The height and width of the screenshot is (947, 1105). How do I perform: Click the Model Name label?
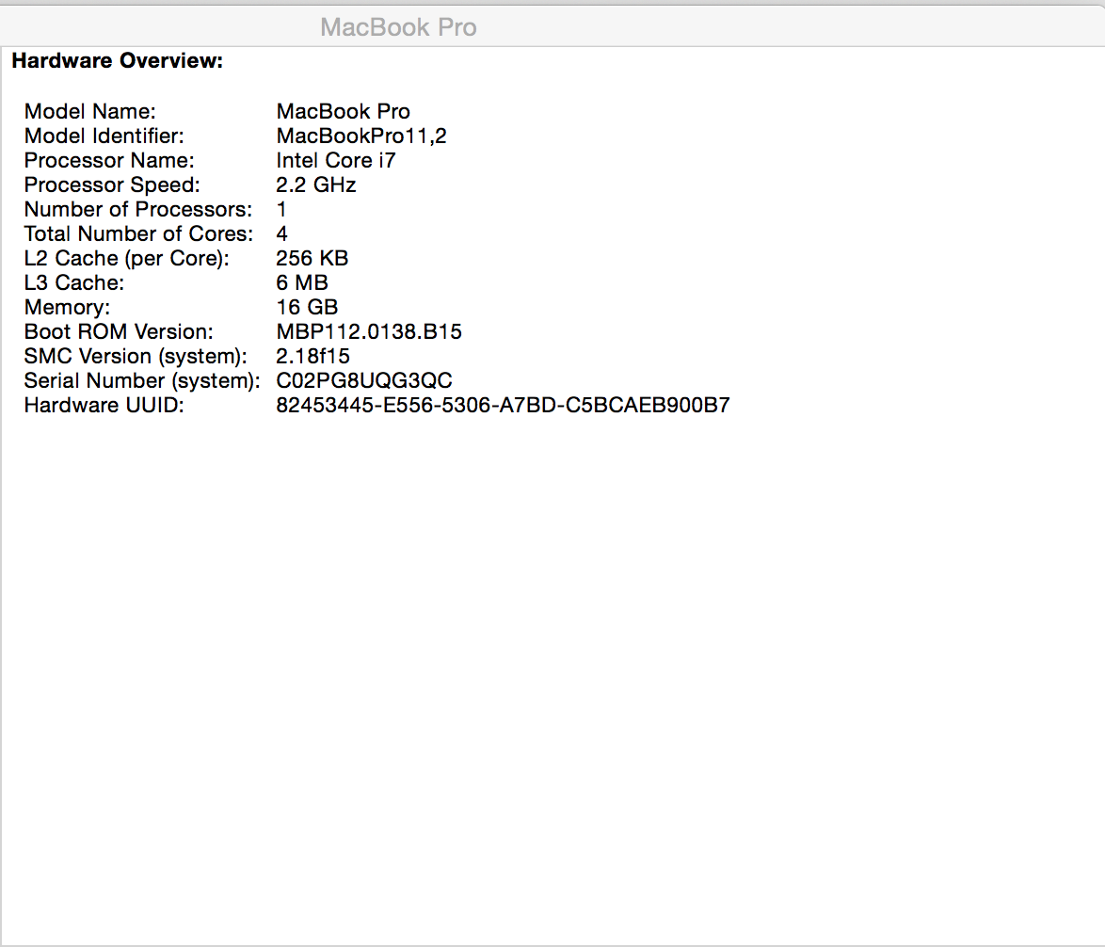pyautogui.click(x=90, y=112)
